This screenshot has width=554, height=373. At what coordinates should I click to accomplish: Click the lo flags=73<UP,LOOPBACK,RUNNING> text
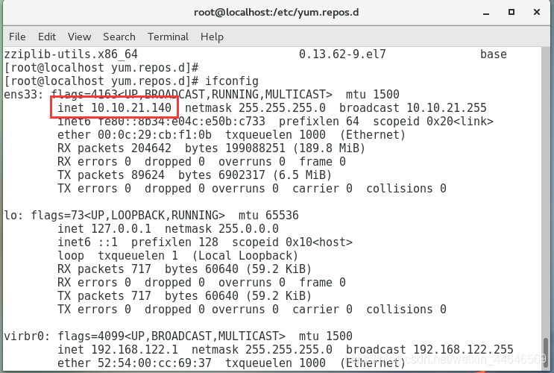coord(128,216)
